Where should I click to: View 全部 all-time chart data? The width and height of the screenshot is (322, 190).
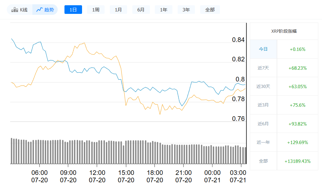tap(210, 9)
